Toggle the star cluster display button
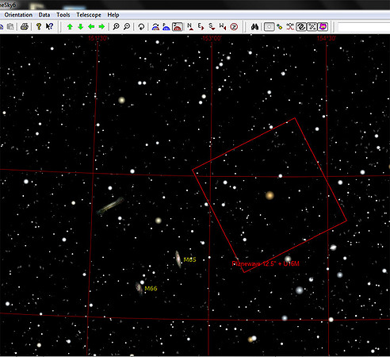The height and width of the screenshot is (357, 390). click(x=312, y=27)
